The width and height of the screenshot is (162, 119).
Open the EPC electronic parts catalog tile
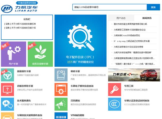coord(80,41)
